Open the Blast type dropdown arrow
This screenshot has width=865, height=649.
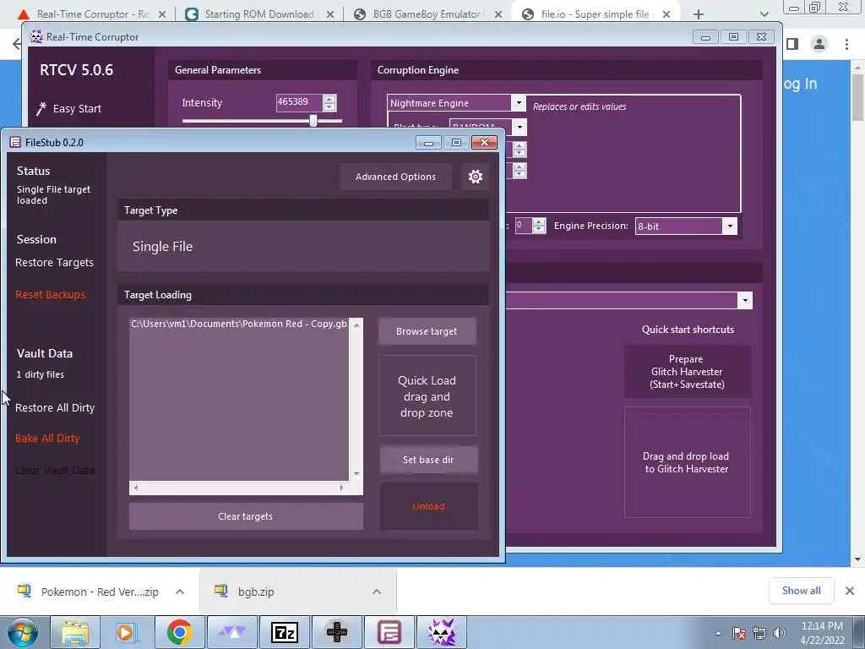point(520,128)
